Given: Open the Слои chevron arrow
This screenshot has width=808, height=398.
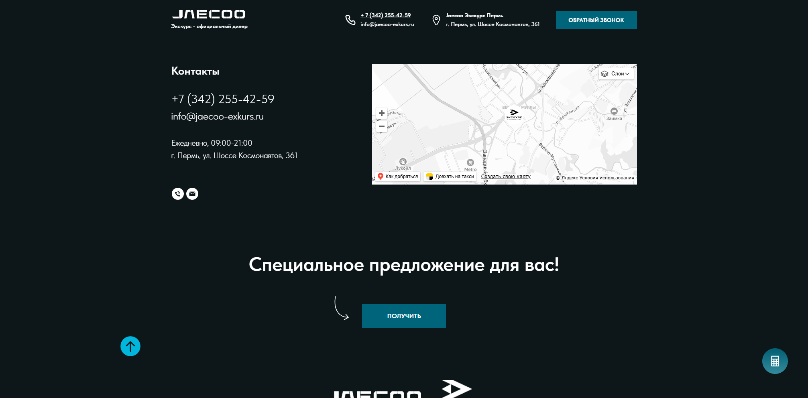Looking at the screenshot, I should coord(627,74).
